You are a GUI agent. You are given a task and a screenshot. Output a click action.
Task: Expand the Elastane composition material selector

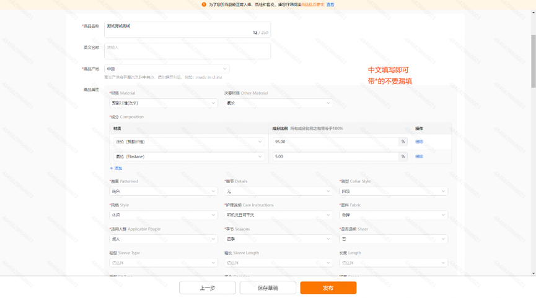pos(189,157)
